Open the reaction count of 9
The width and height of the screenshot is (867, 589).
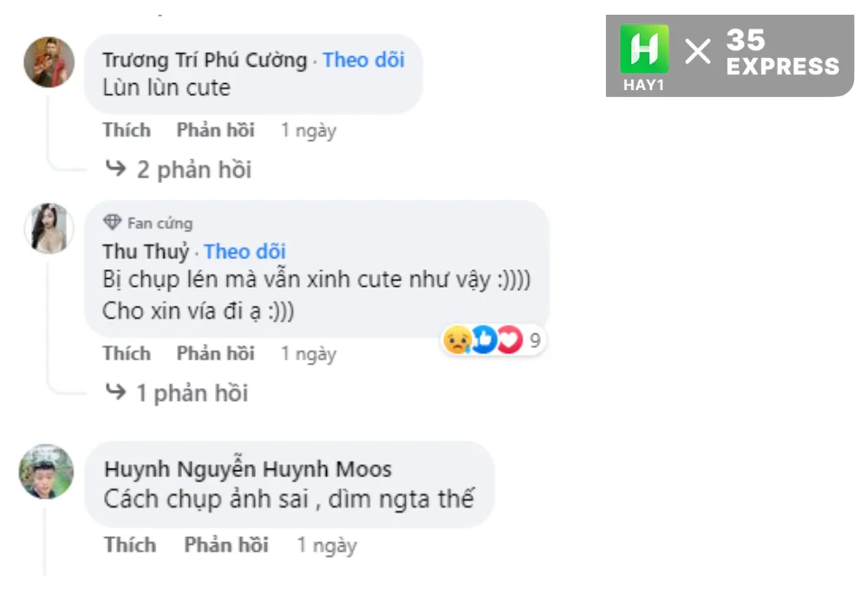coord(535,340)
